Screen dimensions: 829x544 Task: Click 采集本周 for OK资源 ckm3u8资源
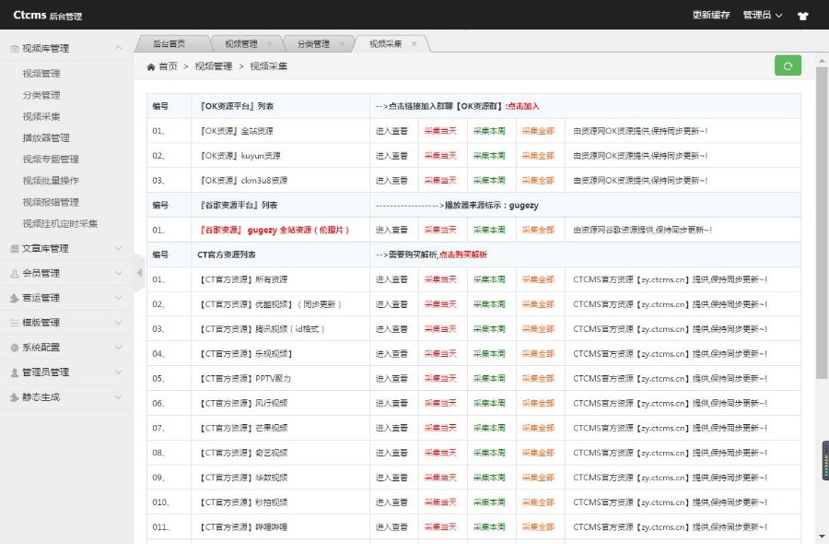[x=489, y=181]
